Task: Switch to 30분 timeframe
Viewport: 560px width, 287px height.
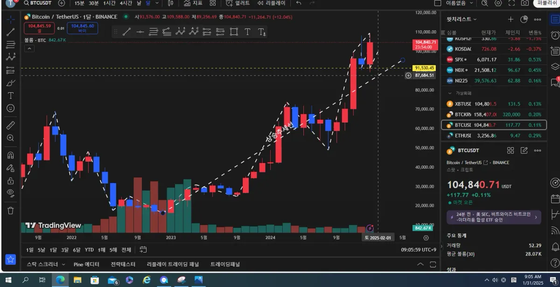Action: (93, 3)
